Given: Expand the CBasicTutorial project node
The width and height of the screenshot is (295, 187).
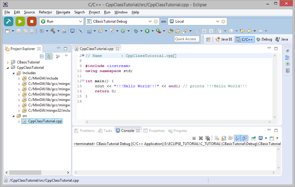Looking at the screenshot, I should (x=8, y=62).
